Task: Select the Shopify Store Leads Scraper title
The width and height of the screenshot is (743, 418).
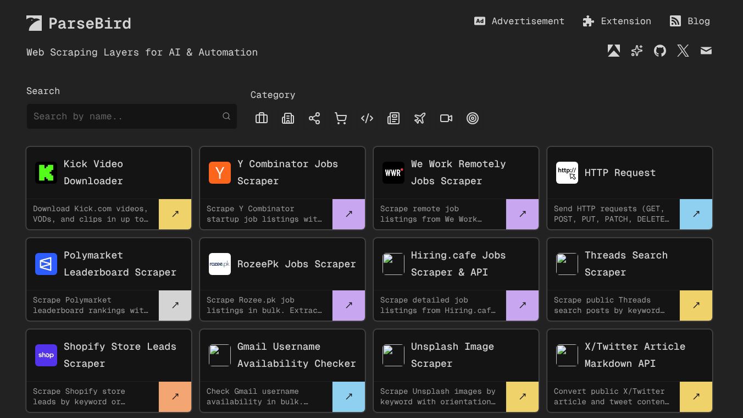Action: pyautogui.click(x=120, y=355)
